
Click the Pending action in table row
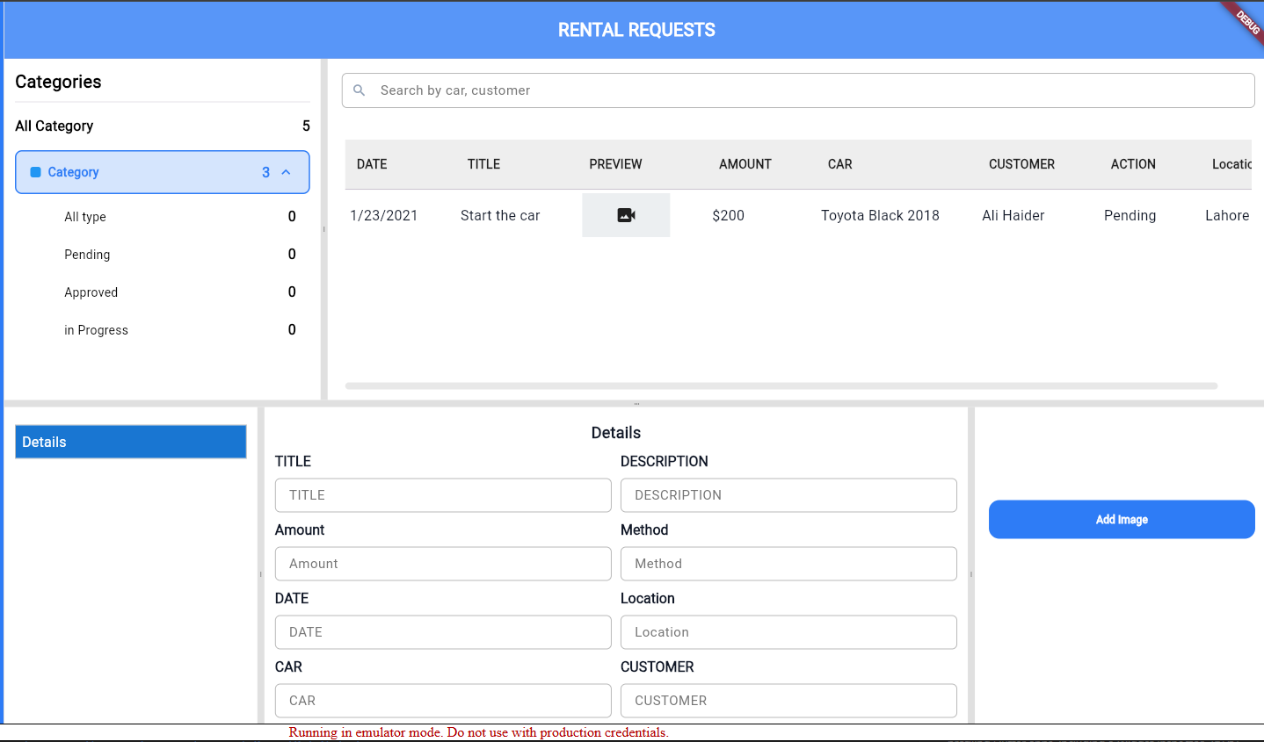coord(1130,215)
